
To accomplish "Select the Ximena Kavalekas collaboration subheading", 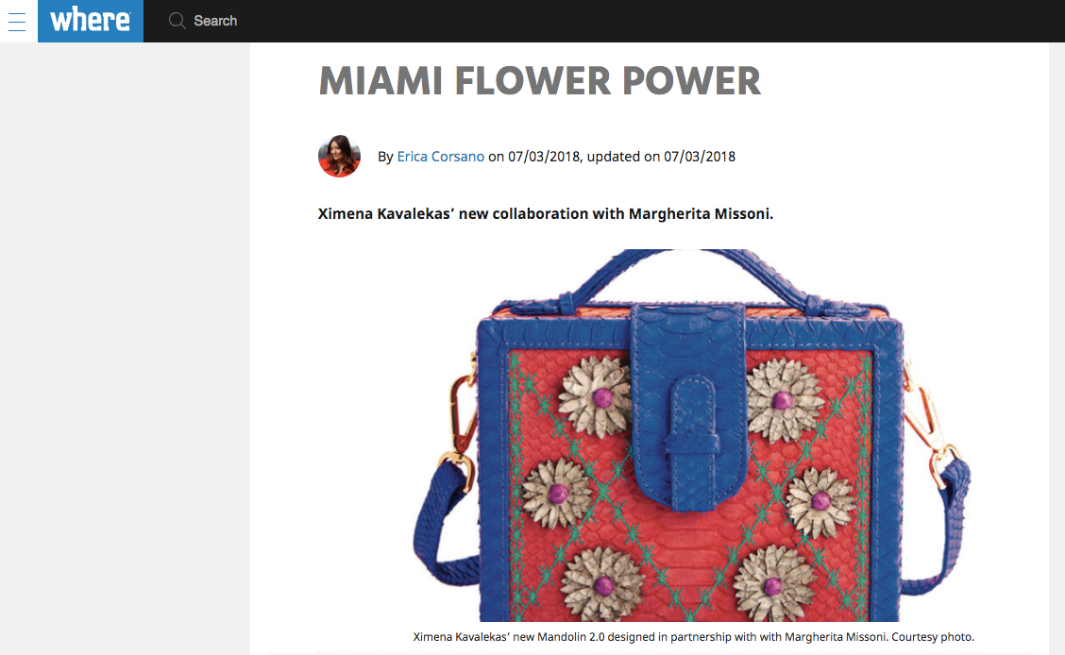I will coord(546,214).
